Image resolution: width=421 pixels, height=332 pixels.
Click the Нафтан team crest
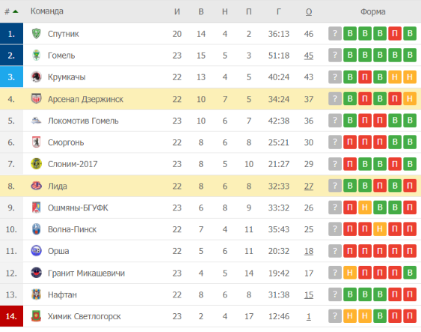(36, 295)
